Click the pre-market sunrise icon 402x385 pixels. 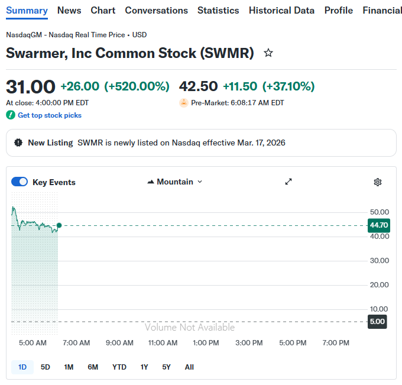click(184, 103)
